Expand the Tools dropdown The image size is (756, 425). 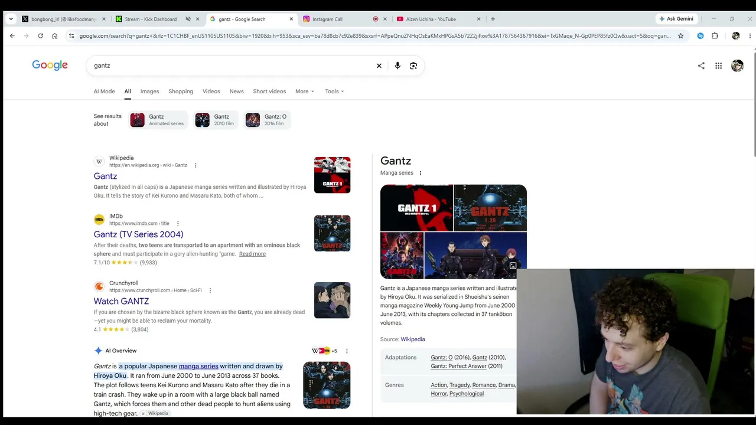(x=334, y=91)
